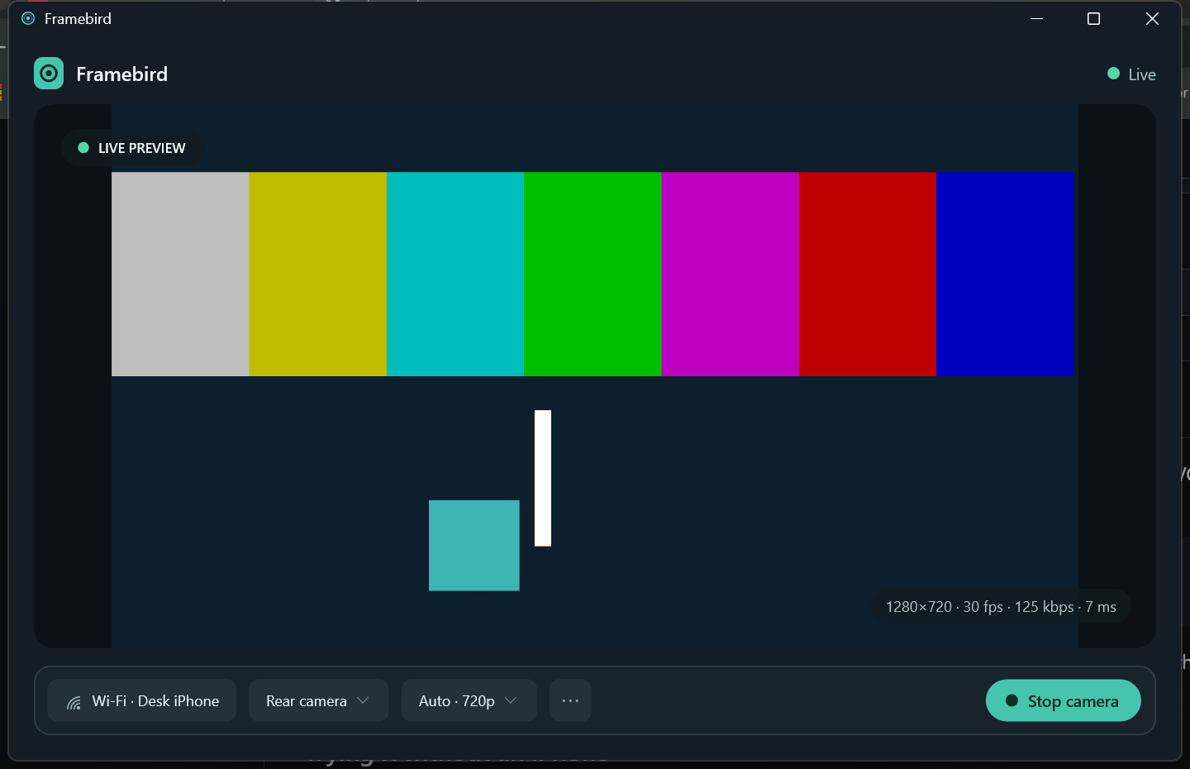Click the LIVE PREVIEW badge
The height and width of the screenshot is (769, 1190).
point(132,148)
